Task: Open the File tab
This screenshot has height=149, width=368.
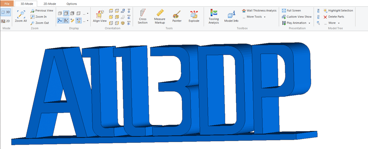Action: click(x=7, y=4)
